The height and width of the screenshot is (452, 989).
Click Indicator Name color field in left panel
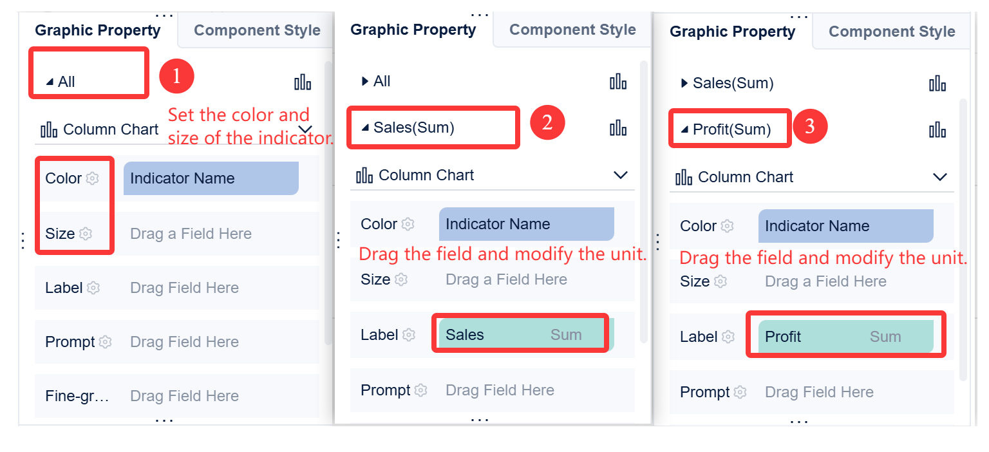point(211,178)
